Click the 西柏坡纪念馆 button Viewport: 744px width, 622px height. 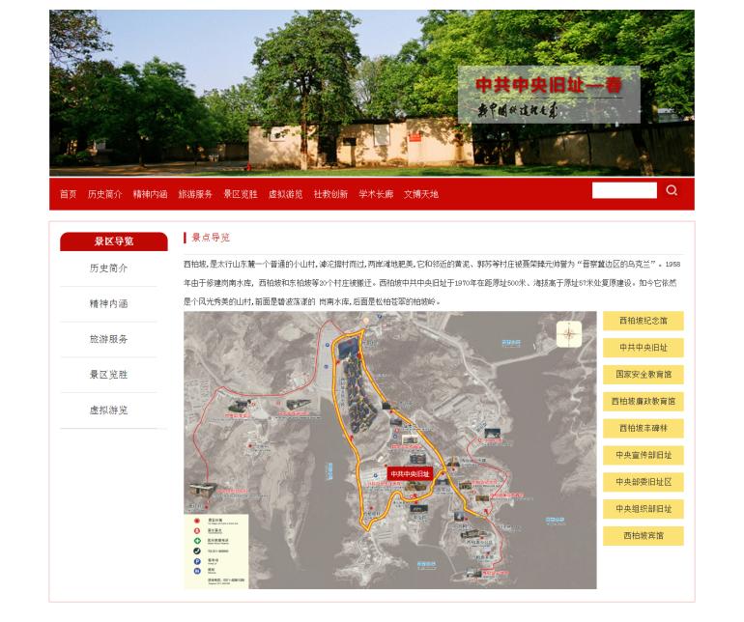point(643,321)
